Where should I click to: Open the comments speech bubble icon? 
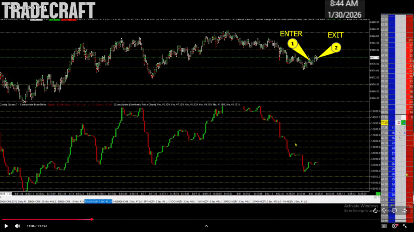[x=394, y=210]
